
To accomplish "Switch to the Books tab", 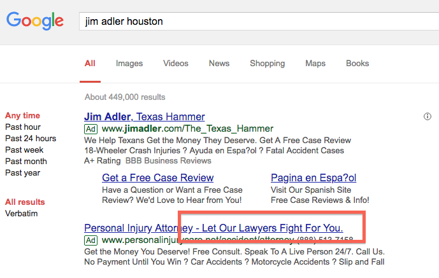I will [357, 64].
